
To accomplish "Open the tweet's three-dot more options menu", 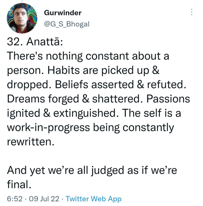I will point(192,12).
